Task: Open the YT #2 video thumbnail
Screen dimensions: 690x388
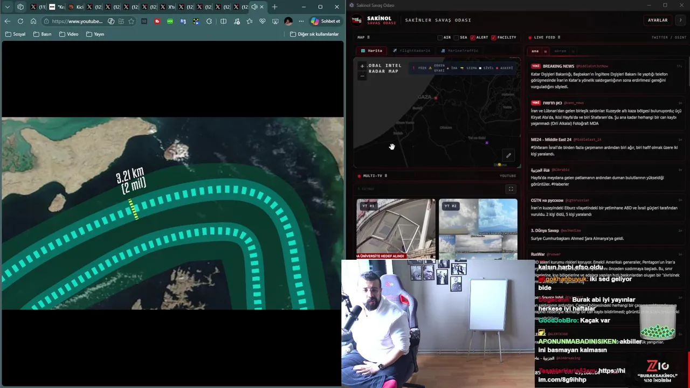Action: (x=478, y=229)
